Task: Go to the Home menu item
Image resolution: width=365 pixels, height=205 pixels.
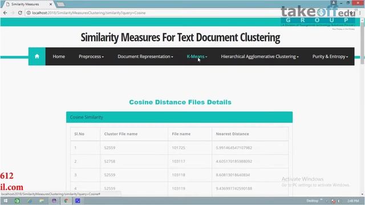Action: coord(59,56)
